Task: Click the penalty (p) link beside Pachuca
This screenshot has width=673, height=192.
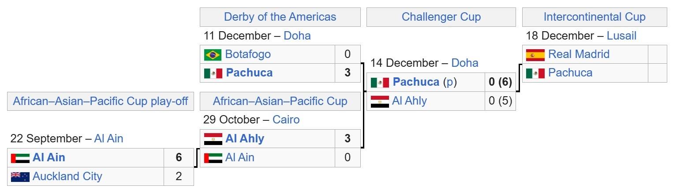Action: [x=449, y=83]
